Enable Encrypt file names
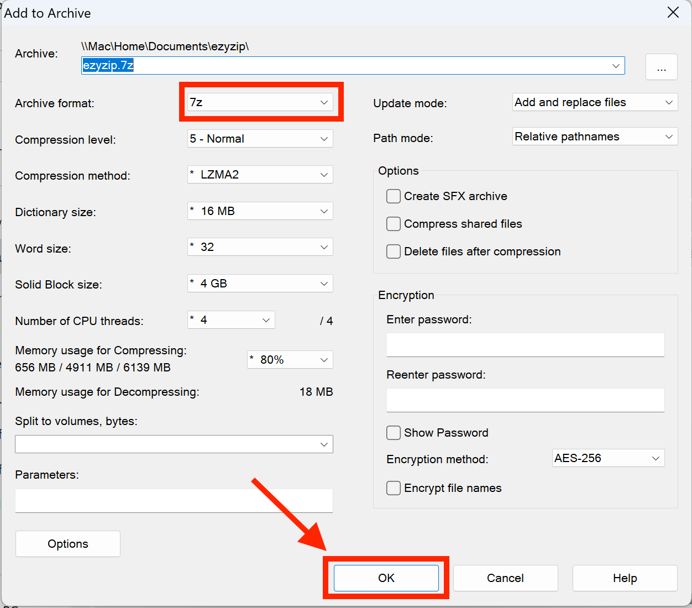The image size is (692, 608). click(x=393, y=488)
